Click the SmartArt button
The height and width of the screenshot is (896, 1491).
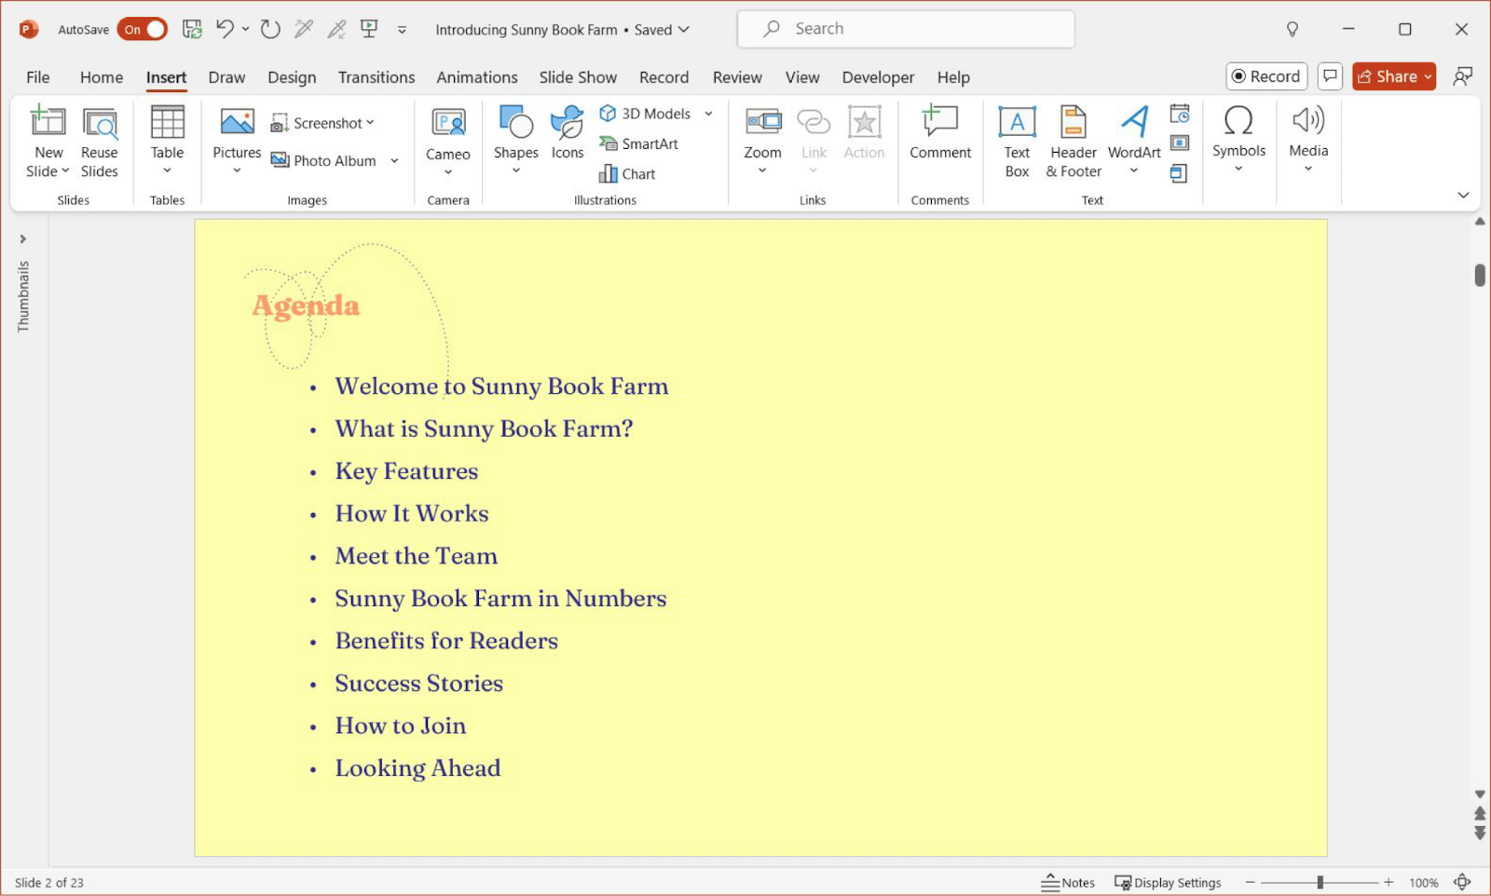click(639, 143)
